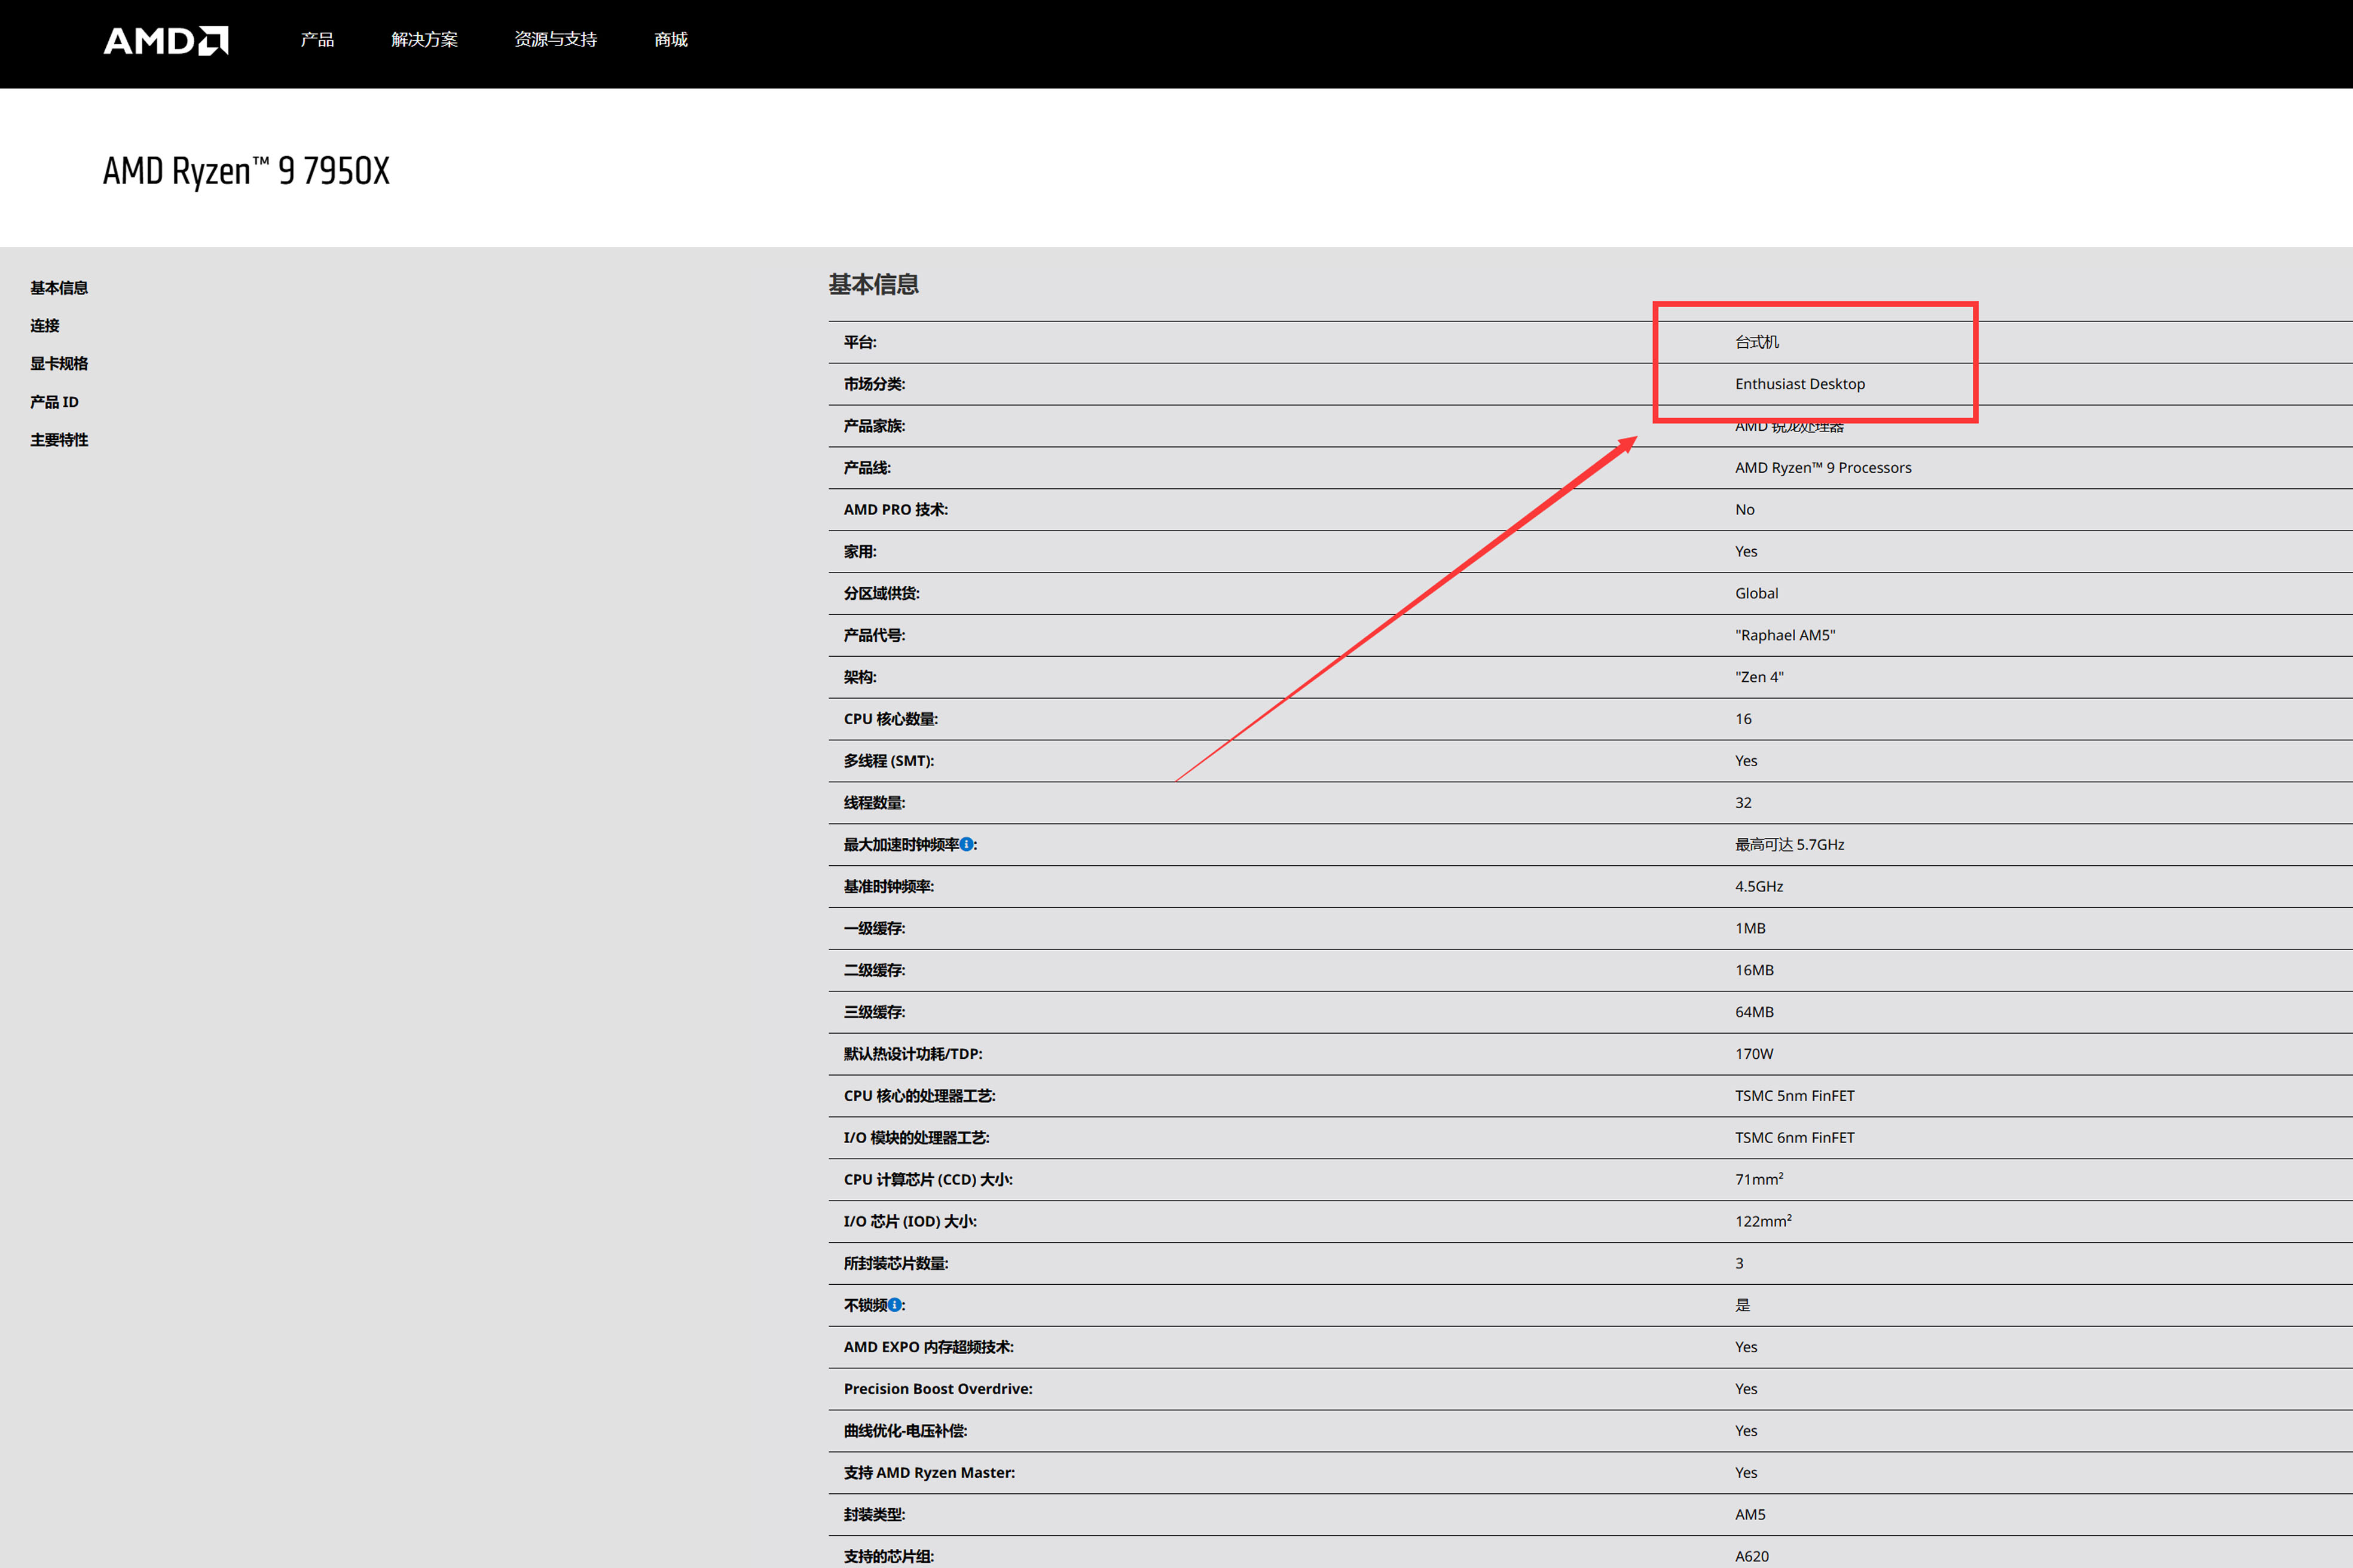The height and width of the screenshot is (1568, 2353).
Task: Click the 家用 row label
Action: pyautogui.click(x=860, y=552)
